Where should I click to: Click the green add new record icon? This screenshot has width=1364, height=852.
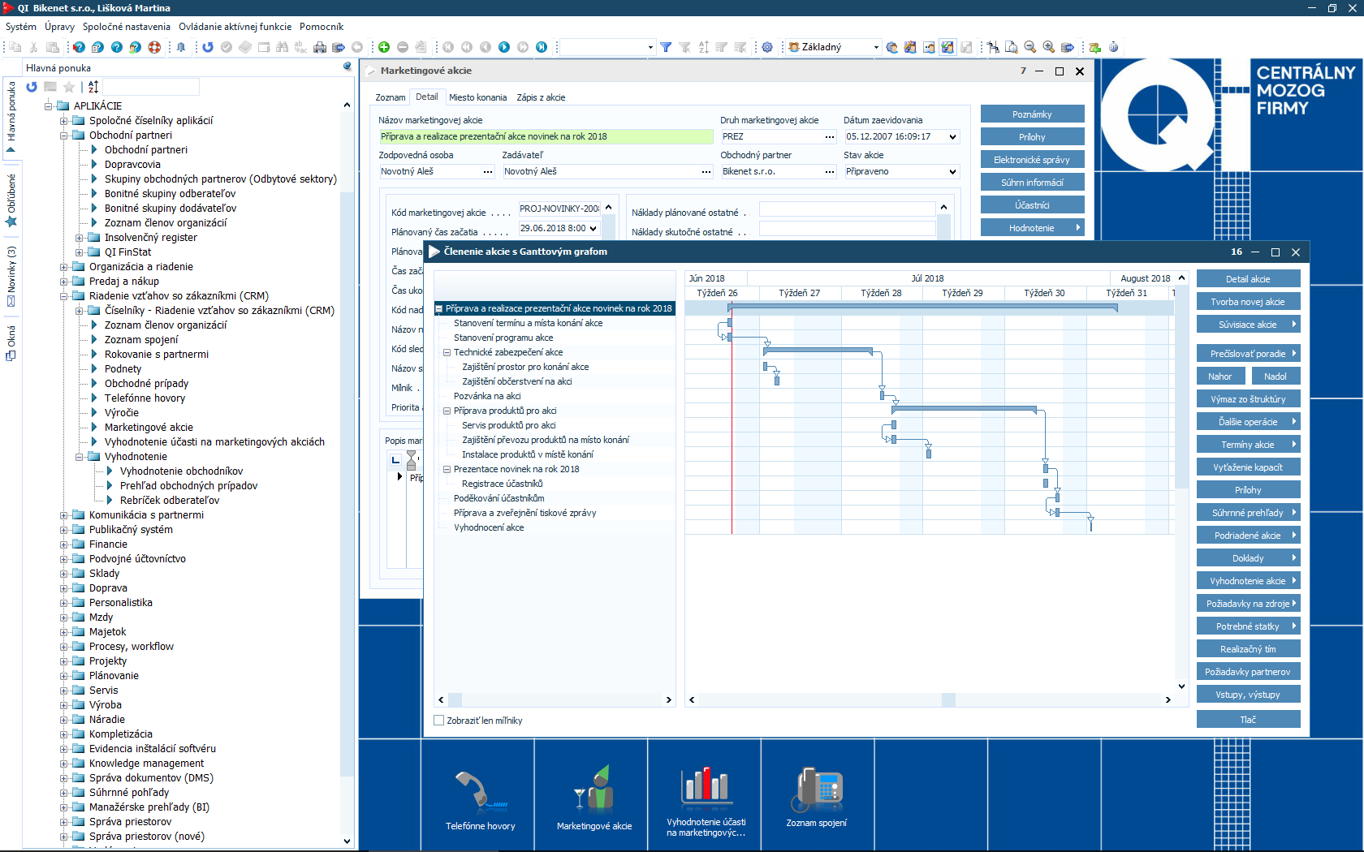click(384, 47)
